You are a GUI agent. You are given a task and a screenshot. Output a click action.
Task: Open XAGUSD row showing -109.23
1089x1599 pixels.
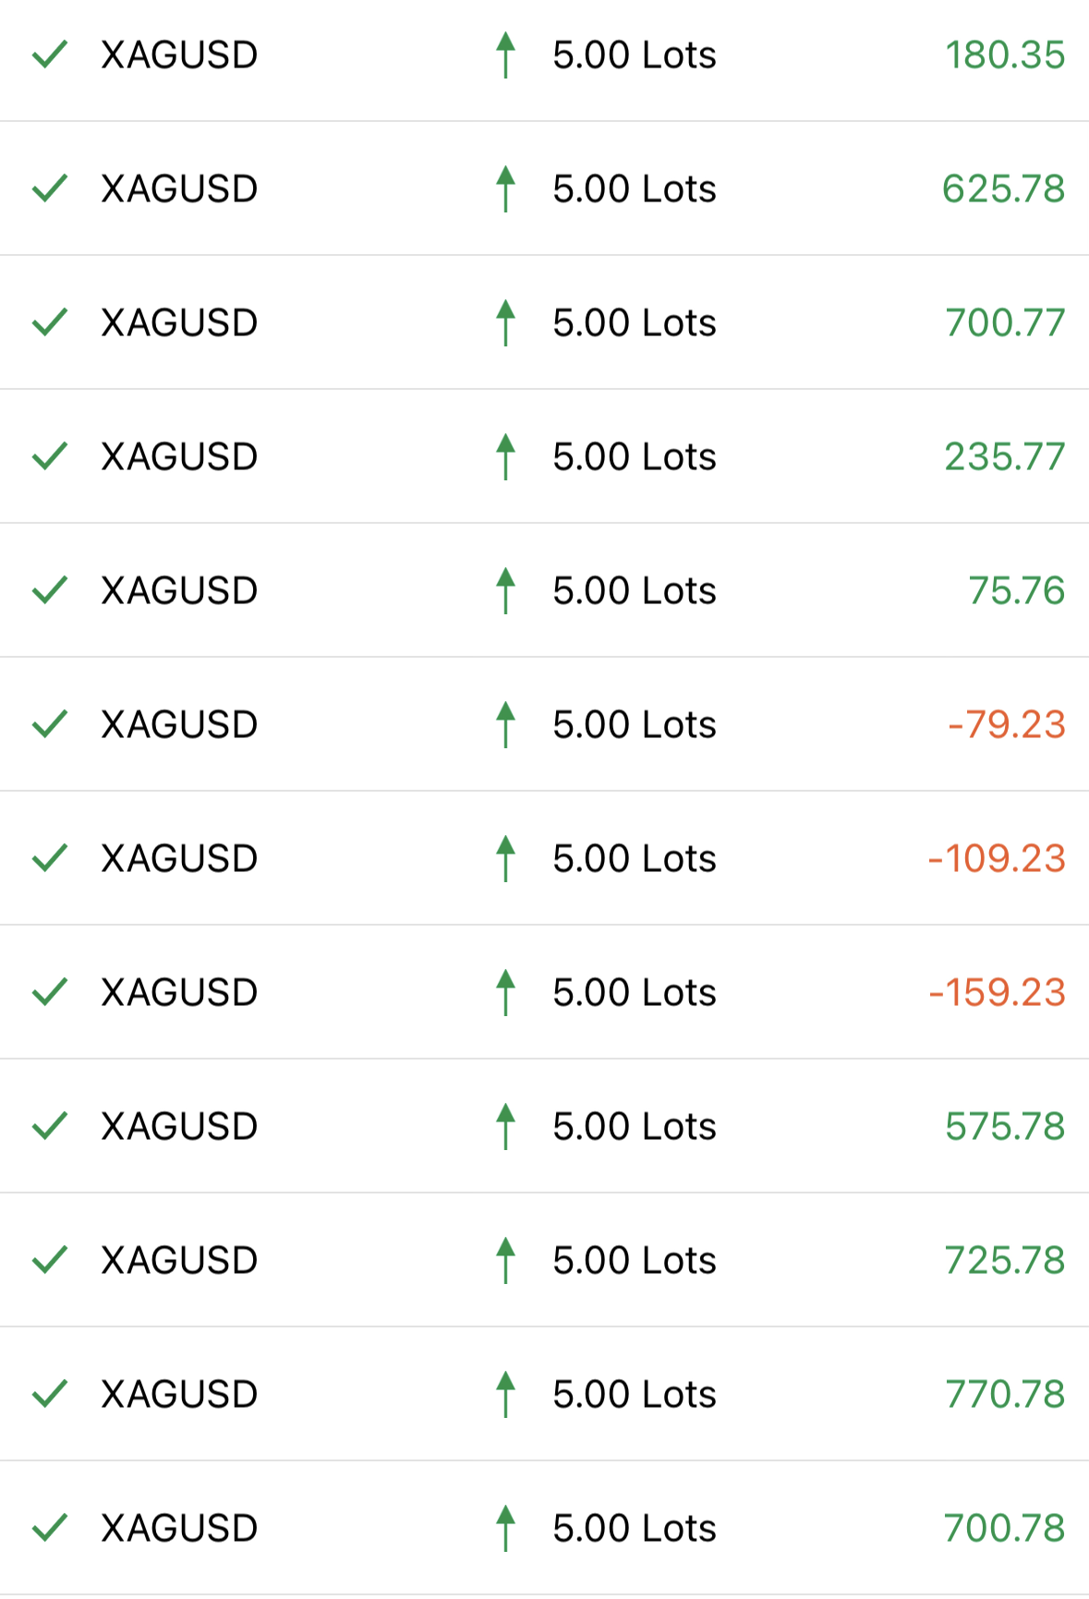point(544,858)
